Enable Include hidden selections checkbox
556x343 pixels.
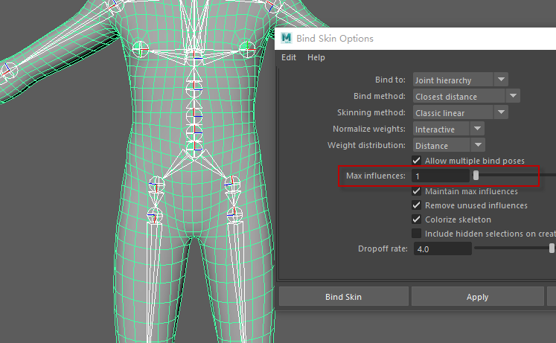(416, 234)
